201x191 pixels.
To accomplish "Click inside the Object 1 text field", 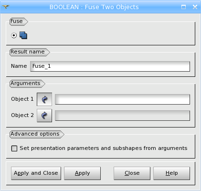I will click(122, 99).
